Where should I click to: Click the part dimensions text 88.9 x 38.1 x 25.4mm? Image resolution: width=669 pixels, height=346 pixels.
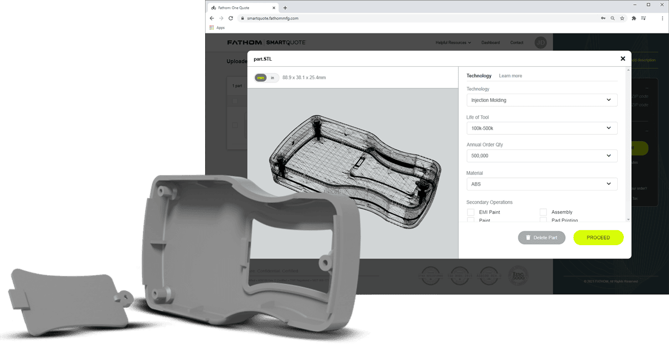[x=304, y=77]
